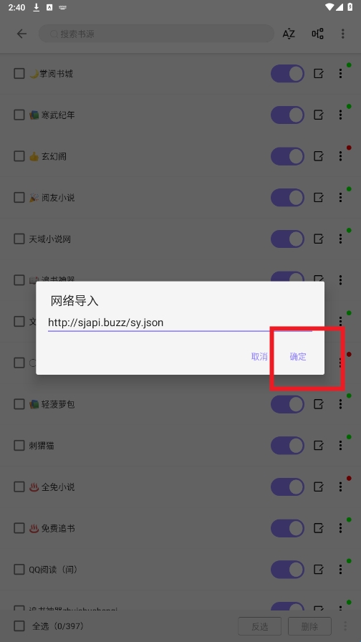The height and width of the screenshot is (642, 361).
Task: Open the top-right overflow menu
Action: [x=343, y=34]
